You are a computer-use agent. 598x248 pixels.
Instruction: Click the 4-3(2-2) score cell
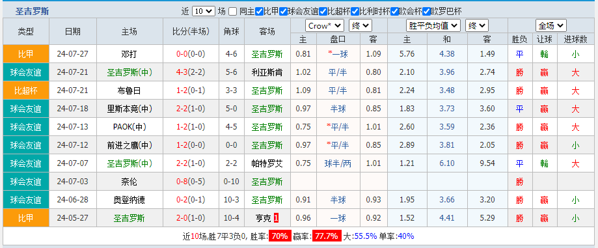[191, 72]
